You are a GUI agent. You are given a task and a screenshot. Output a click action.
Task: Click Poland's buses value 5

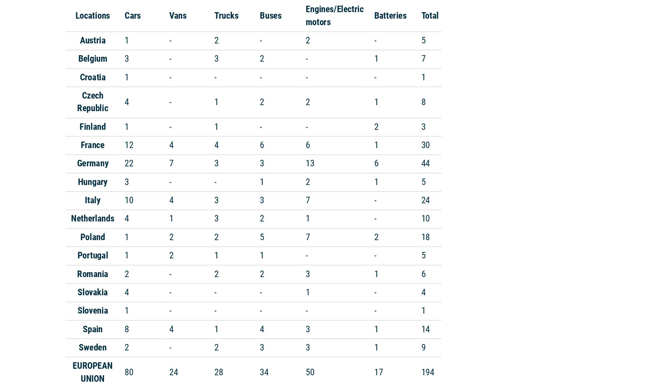pos(262,237)
